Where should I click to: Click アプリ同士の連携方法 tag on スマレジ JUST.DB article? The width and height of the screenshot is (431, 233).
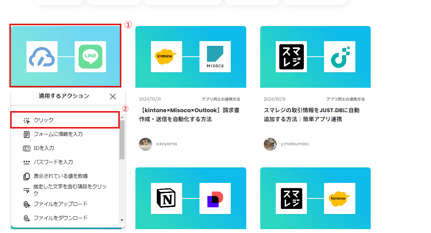click(346, 99)
